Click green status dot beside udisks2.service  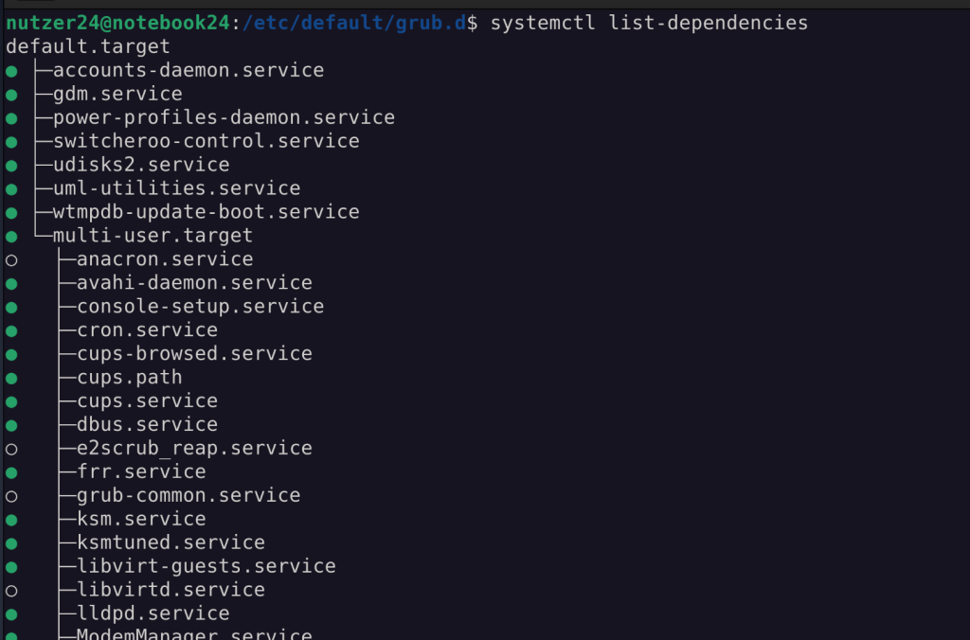[x=11, y=166]
